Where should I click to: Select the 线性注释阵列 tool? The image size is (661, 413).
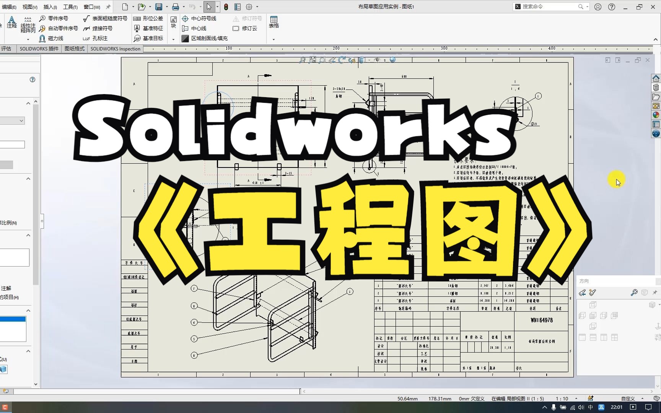click(28, 25)
